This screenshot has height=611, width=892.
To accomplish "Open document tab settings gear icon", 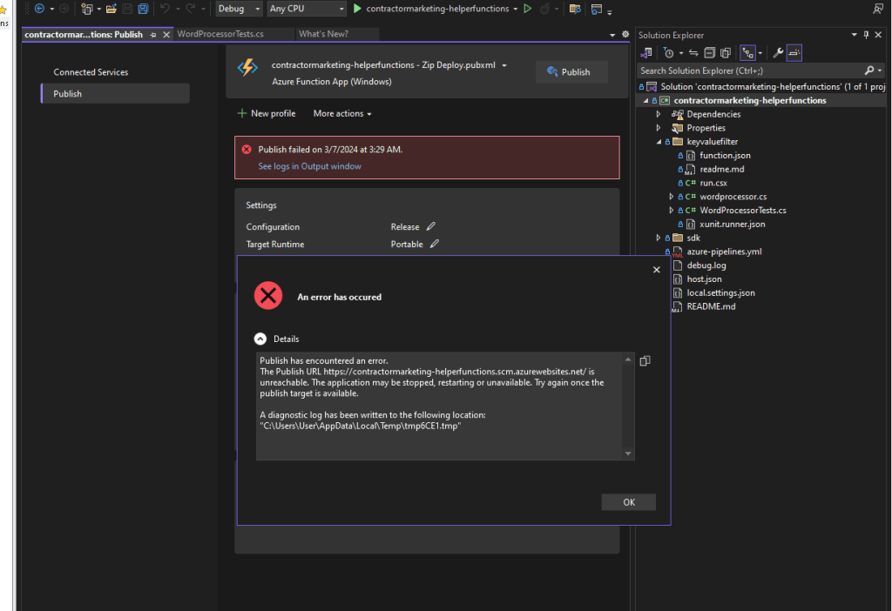I will (x=625, y=34).
